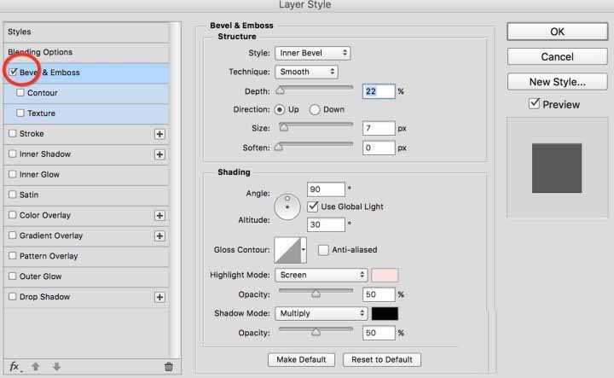614x378 pixels.
Task: Add a Gradient Overlay using plus icon
Action: tap(159, 236)
